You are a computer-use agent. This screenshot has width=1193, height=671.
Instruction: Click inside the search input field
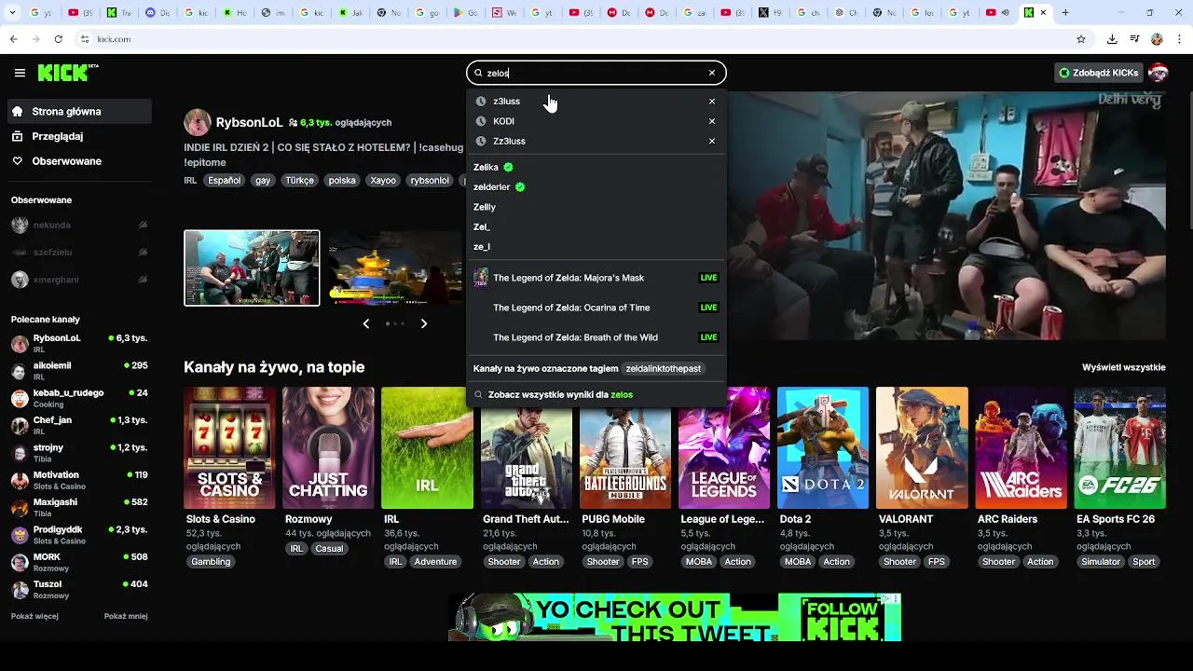(595, 73)
